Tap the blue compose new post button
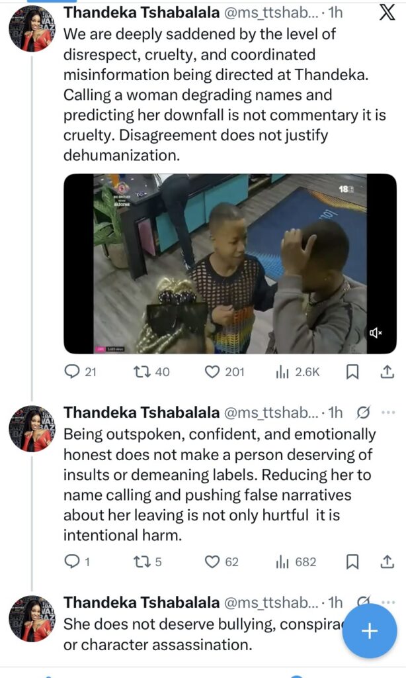The height and width of the screenshot is (678, 406). [x=369, y=631]
